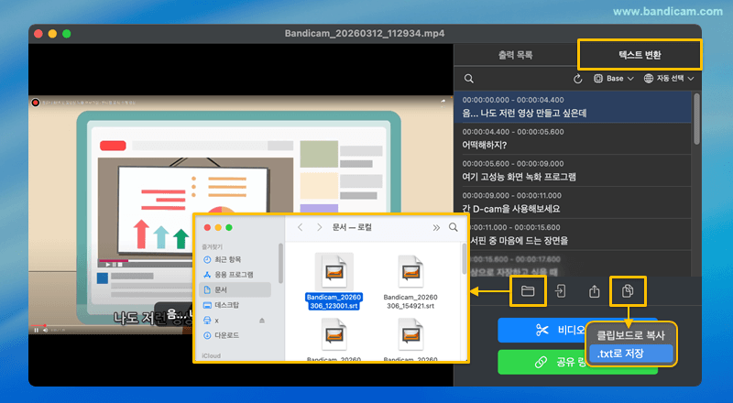
Task: Go back in the Finder window
Action: click(301, 227)
